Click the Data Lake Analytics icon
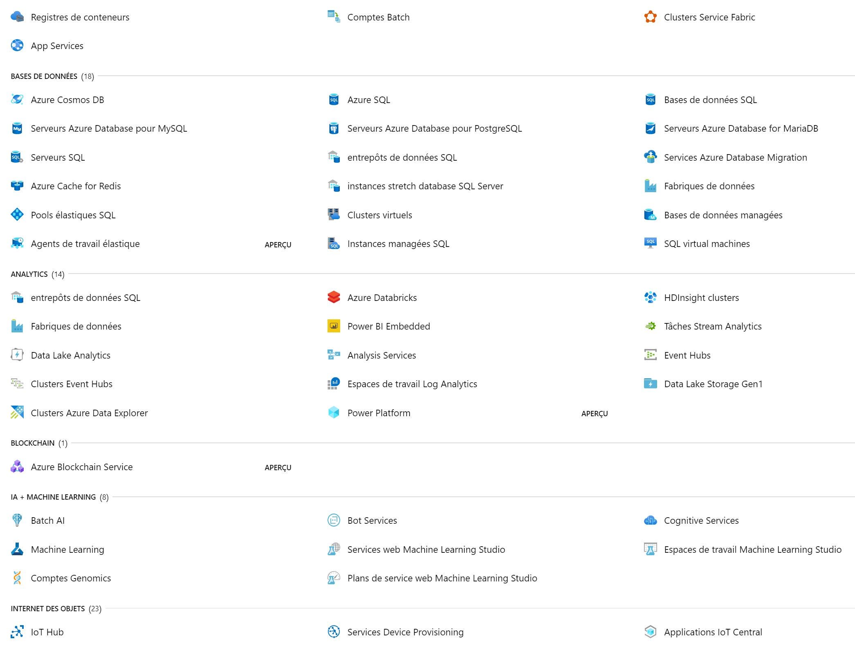This screenshot has height=646, width=855. [17, 355]
